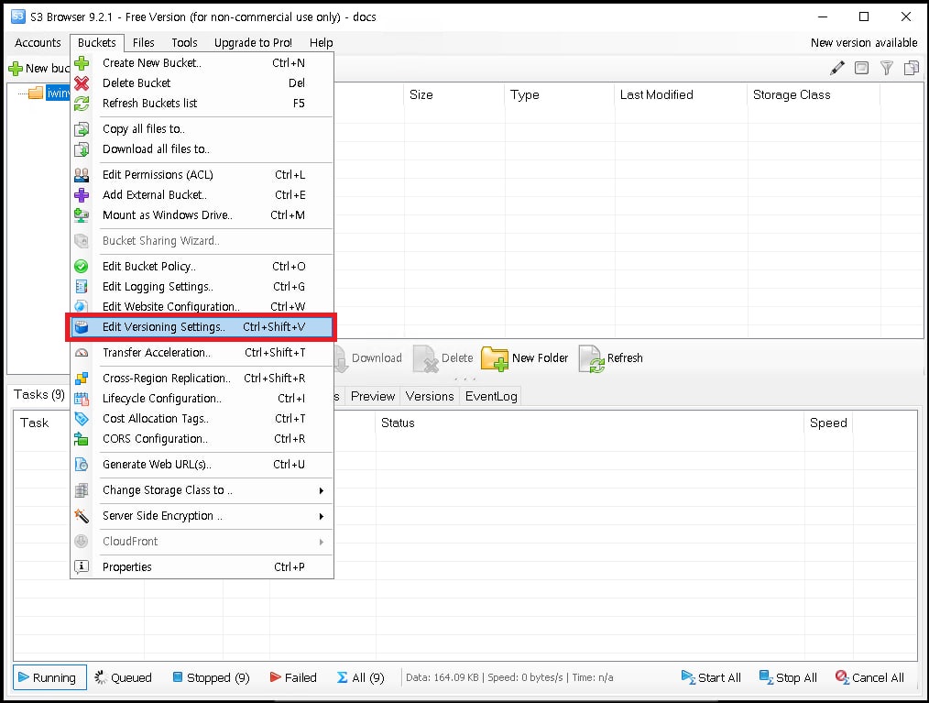The height and width of the screenshot is (703, 929).
Task: Click the copy pages icon in top toolbar
Action: [x=912, y=68]
